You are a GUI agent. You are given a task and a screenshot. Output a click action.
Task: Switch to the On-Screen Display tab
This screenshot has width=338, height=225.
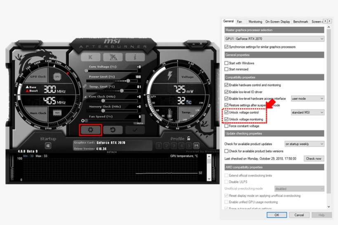pyautogui.click(x=277, y=21)
